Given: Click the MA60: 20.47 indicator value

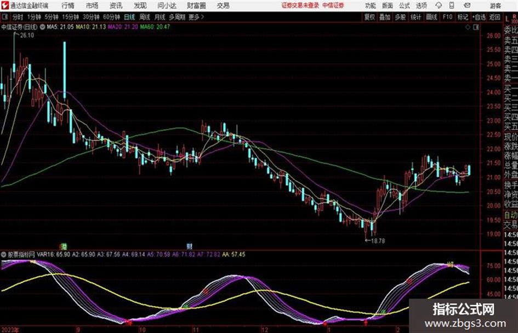Looking at the screenshot, I should point(155,27).
